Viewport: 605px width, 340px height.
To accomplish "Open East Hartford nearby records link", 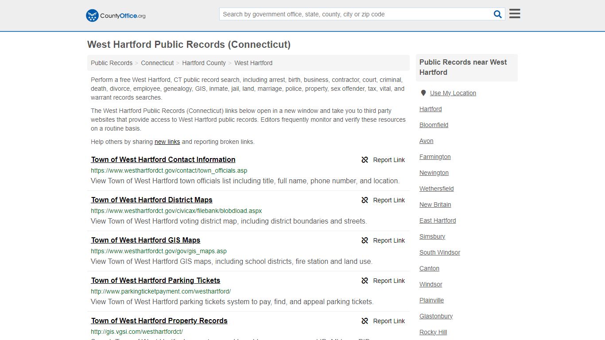I will pos(438,220).
